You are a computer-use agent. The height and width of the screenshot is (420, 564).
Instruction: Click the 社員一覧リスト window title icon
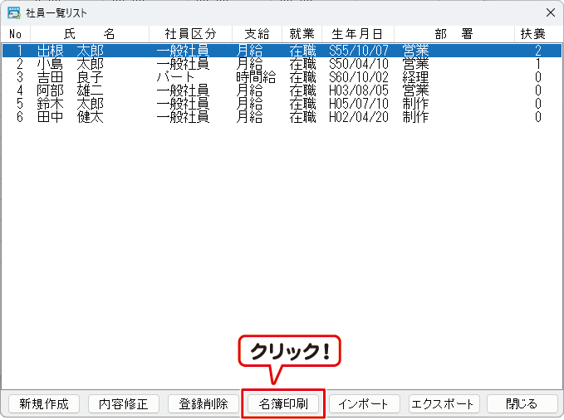[14, 12]
